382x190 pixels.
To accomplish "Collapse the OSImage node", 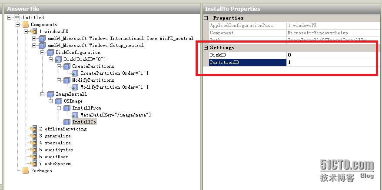I will 50,101.
